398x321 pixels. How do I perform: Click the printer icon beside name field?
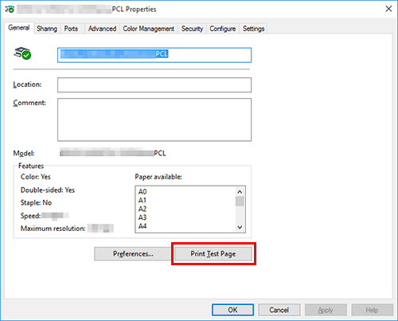click(x=22, y=53)
